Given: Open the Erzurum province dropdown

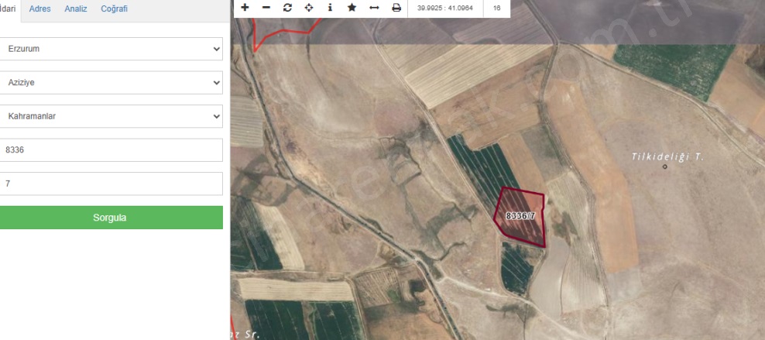Looking at the screenshot, I should pos(111,49).
